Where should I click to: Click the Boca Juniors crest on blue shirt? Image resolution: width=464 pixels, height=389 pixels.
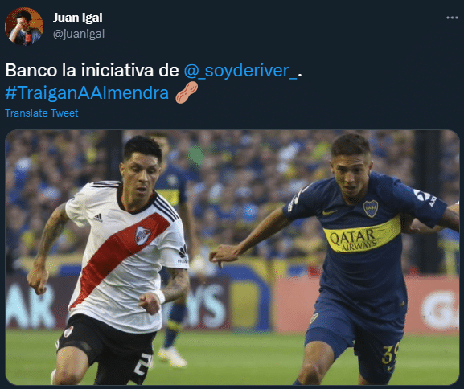371,208
